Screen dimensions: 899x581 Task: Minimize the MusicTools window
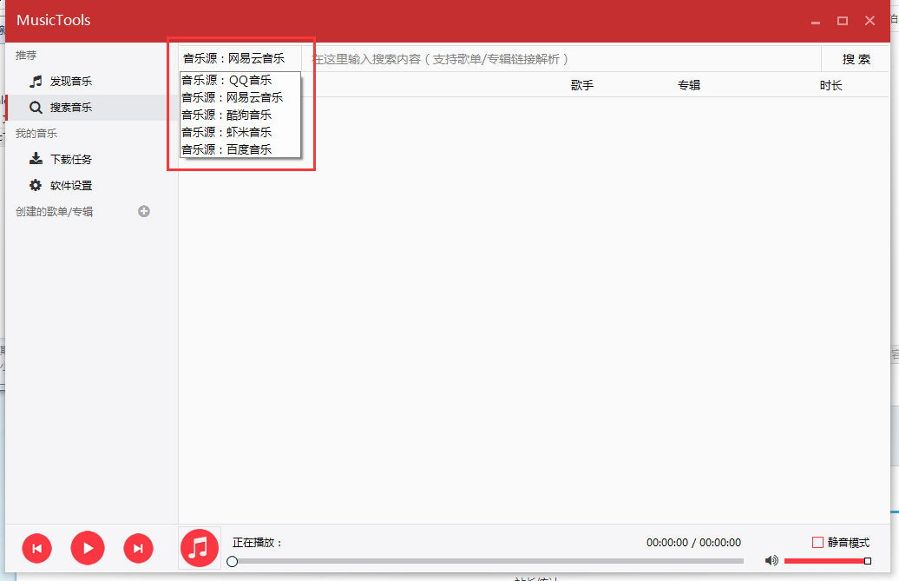point(816,21)
